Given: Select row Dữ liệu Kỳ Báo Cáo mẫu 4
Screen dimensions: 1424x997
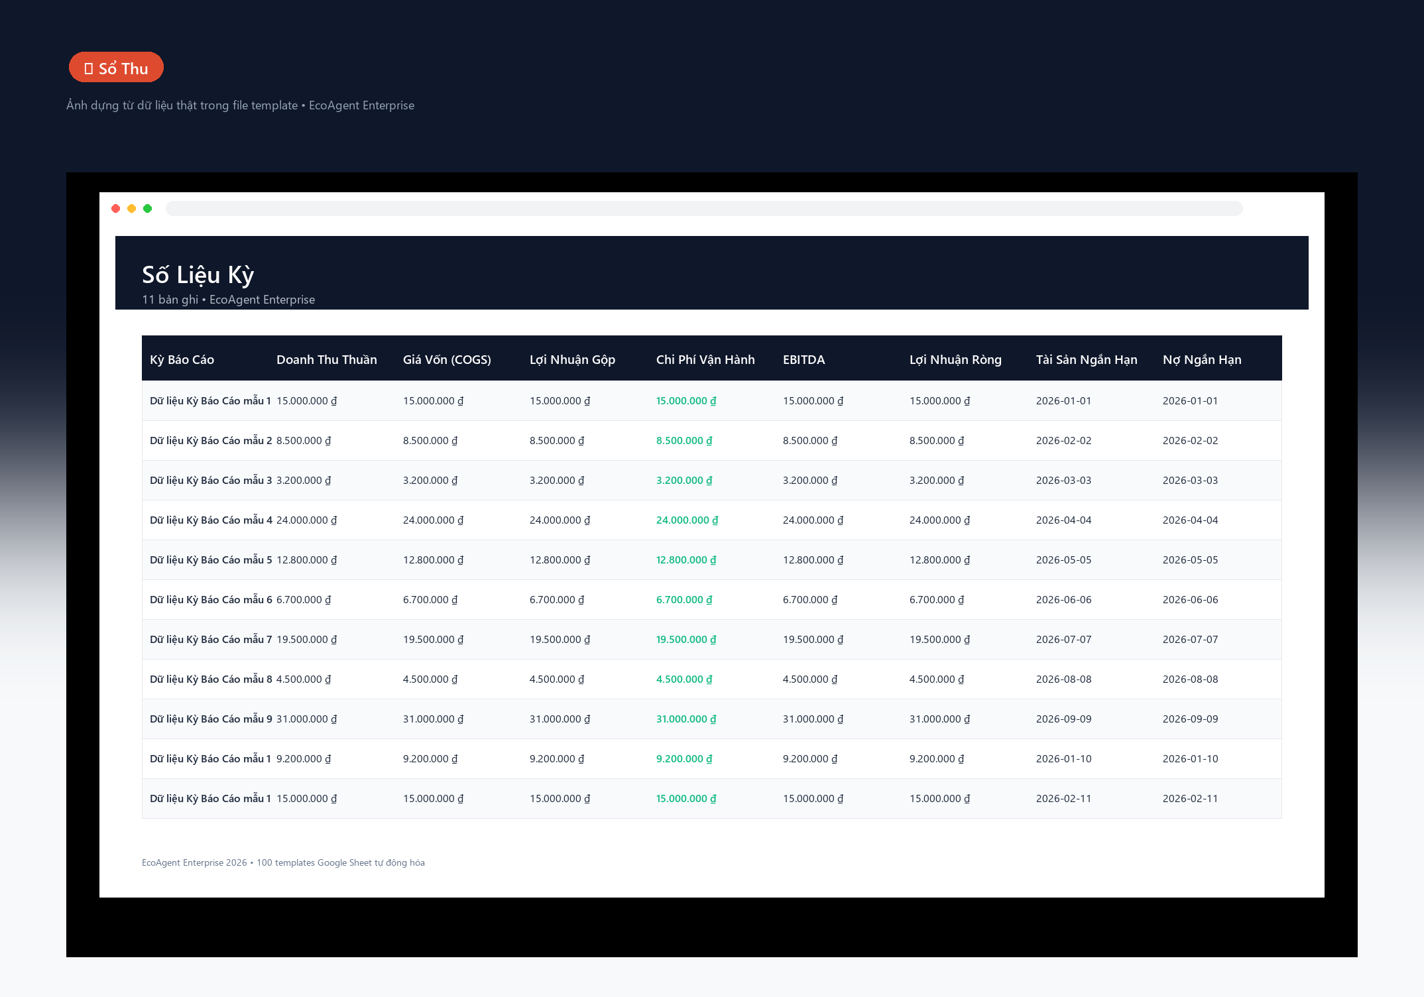Looking at the screenshot, I should pos(712,520).
